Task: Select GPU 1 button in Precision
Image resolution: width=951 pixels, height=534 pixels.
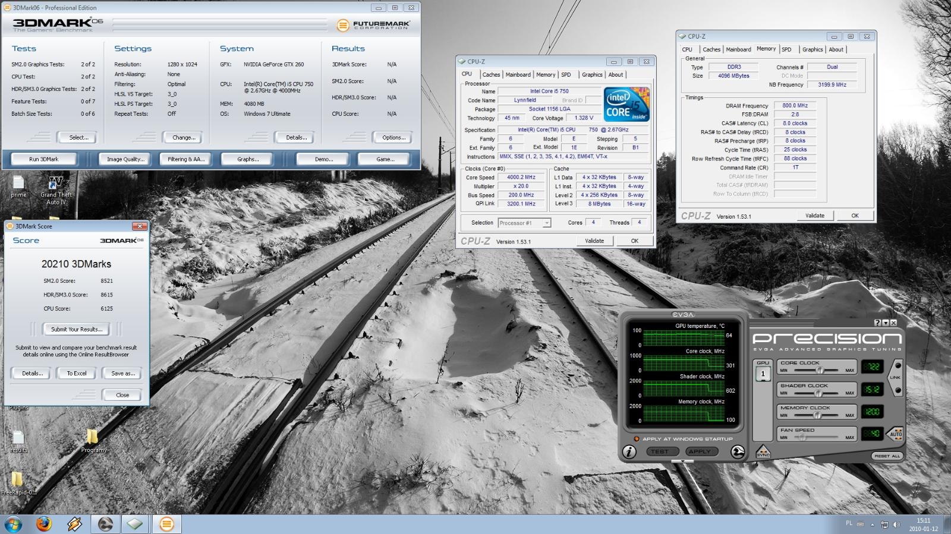Action: tap(763, 374)
